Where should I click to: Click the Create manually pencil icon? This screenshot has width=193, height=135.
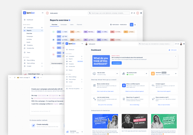(x=33, y=125)
